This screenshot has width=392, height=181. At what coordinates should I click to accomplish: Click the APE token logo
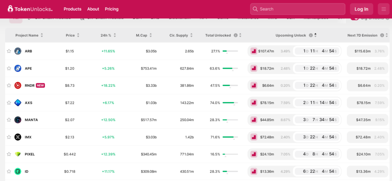(x=18, y=68)
